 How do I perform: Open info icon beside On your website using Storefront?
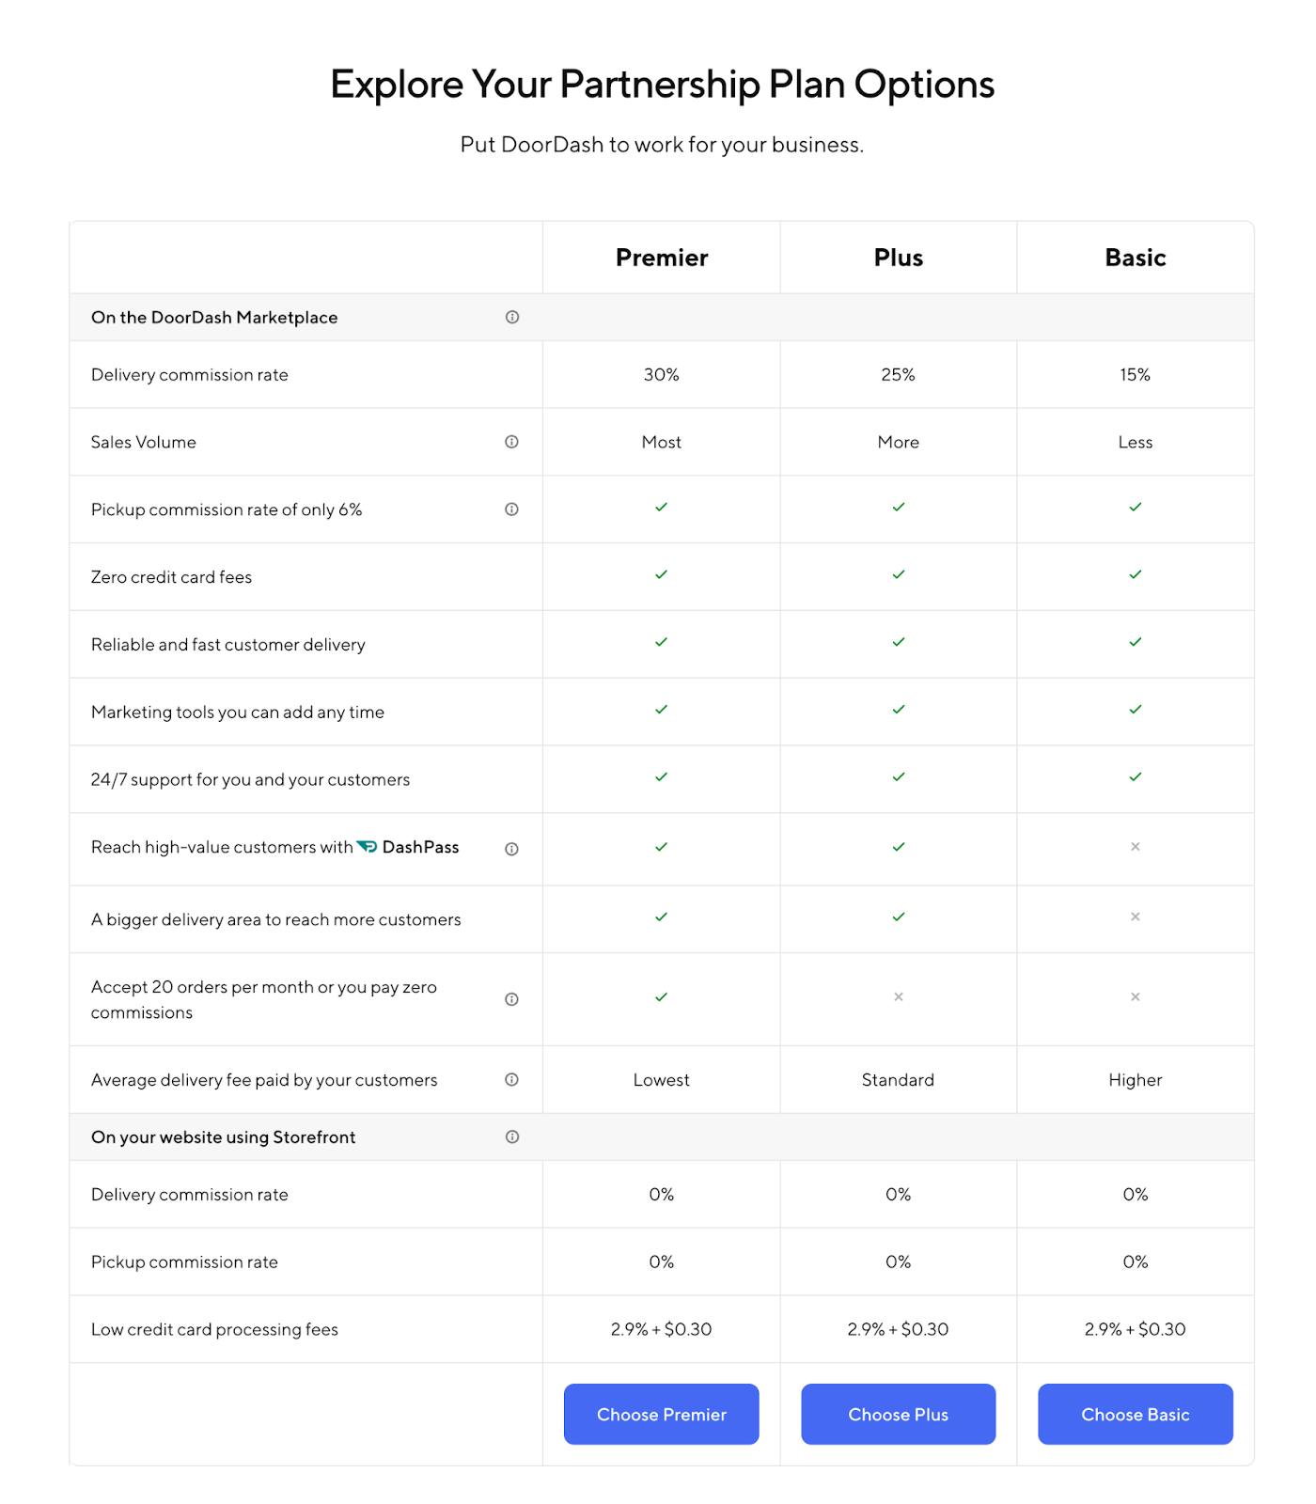[512, 1136]
